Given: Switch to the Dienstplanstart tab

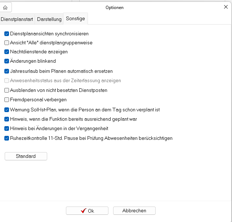Looking at the screenshot, I should (x=17, y=19).
